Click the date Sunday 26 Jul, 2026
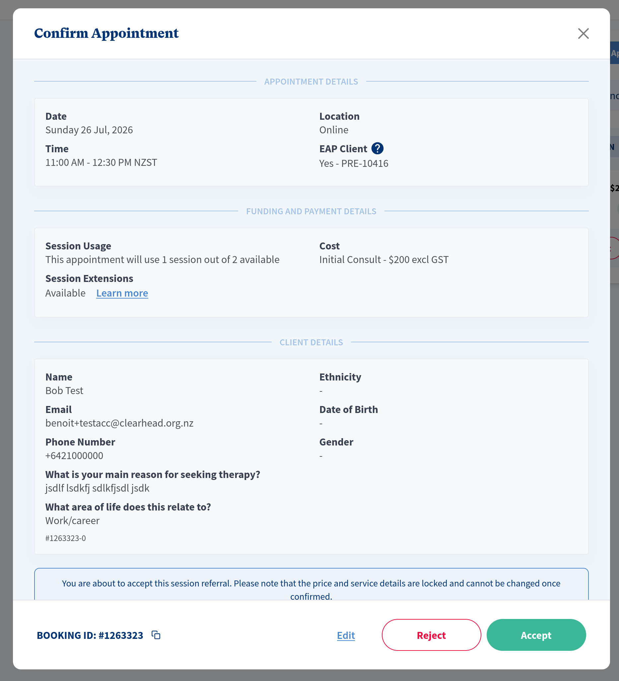619x681 pixels. (x=89, y=130)
